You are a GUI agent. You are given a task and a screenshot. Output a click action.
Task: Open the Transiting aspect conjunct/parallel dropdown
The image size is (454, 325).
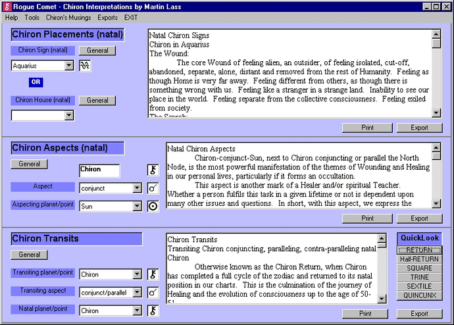[137, 293]
